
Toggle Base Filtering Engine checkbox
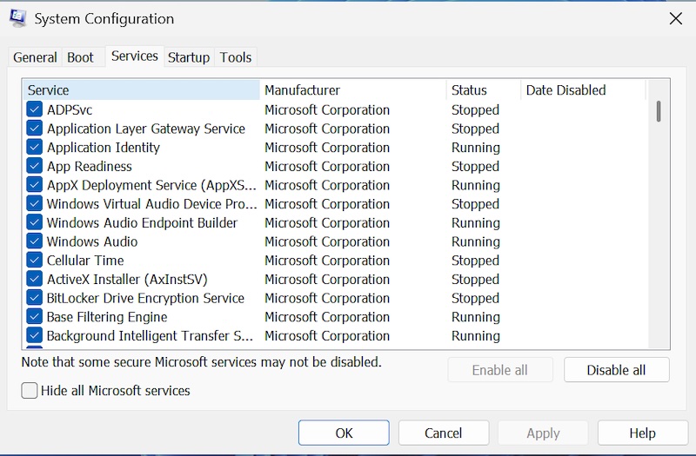click(35, 317)
